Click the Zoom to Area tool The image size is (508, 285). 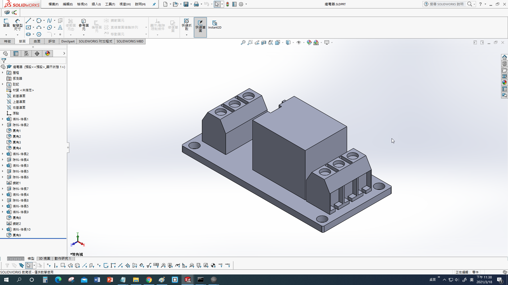pyautogui.click(x=250, y=42)
